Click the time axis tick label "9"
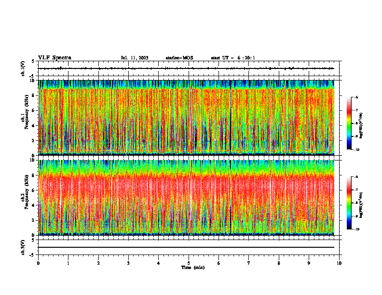 [309, 263]
